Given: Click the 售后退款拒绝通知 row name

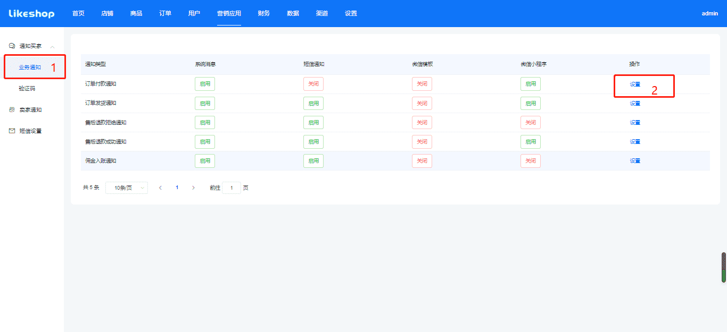Looking at the screenshot, I should [106, 122].
